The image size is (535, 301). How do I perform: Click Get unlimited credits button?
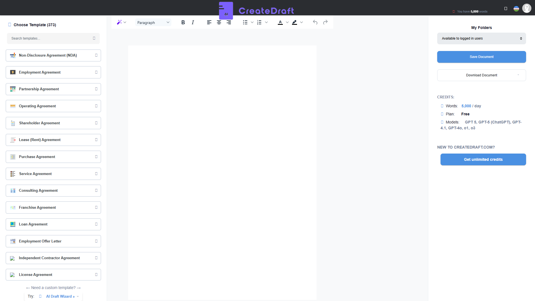click(x=483, y=159)
